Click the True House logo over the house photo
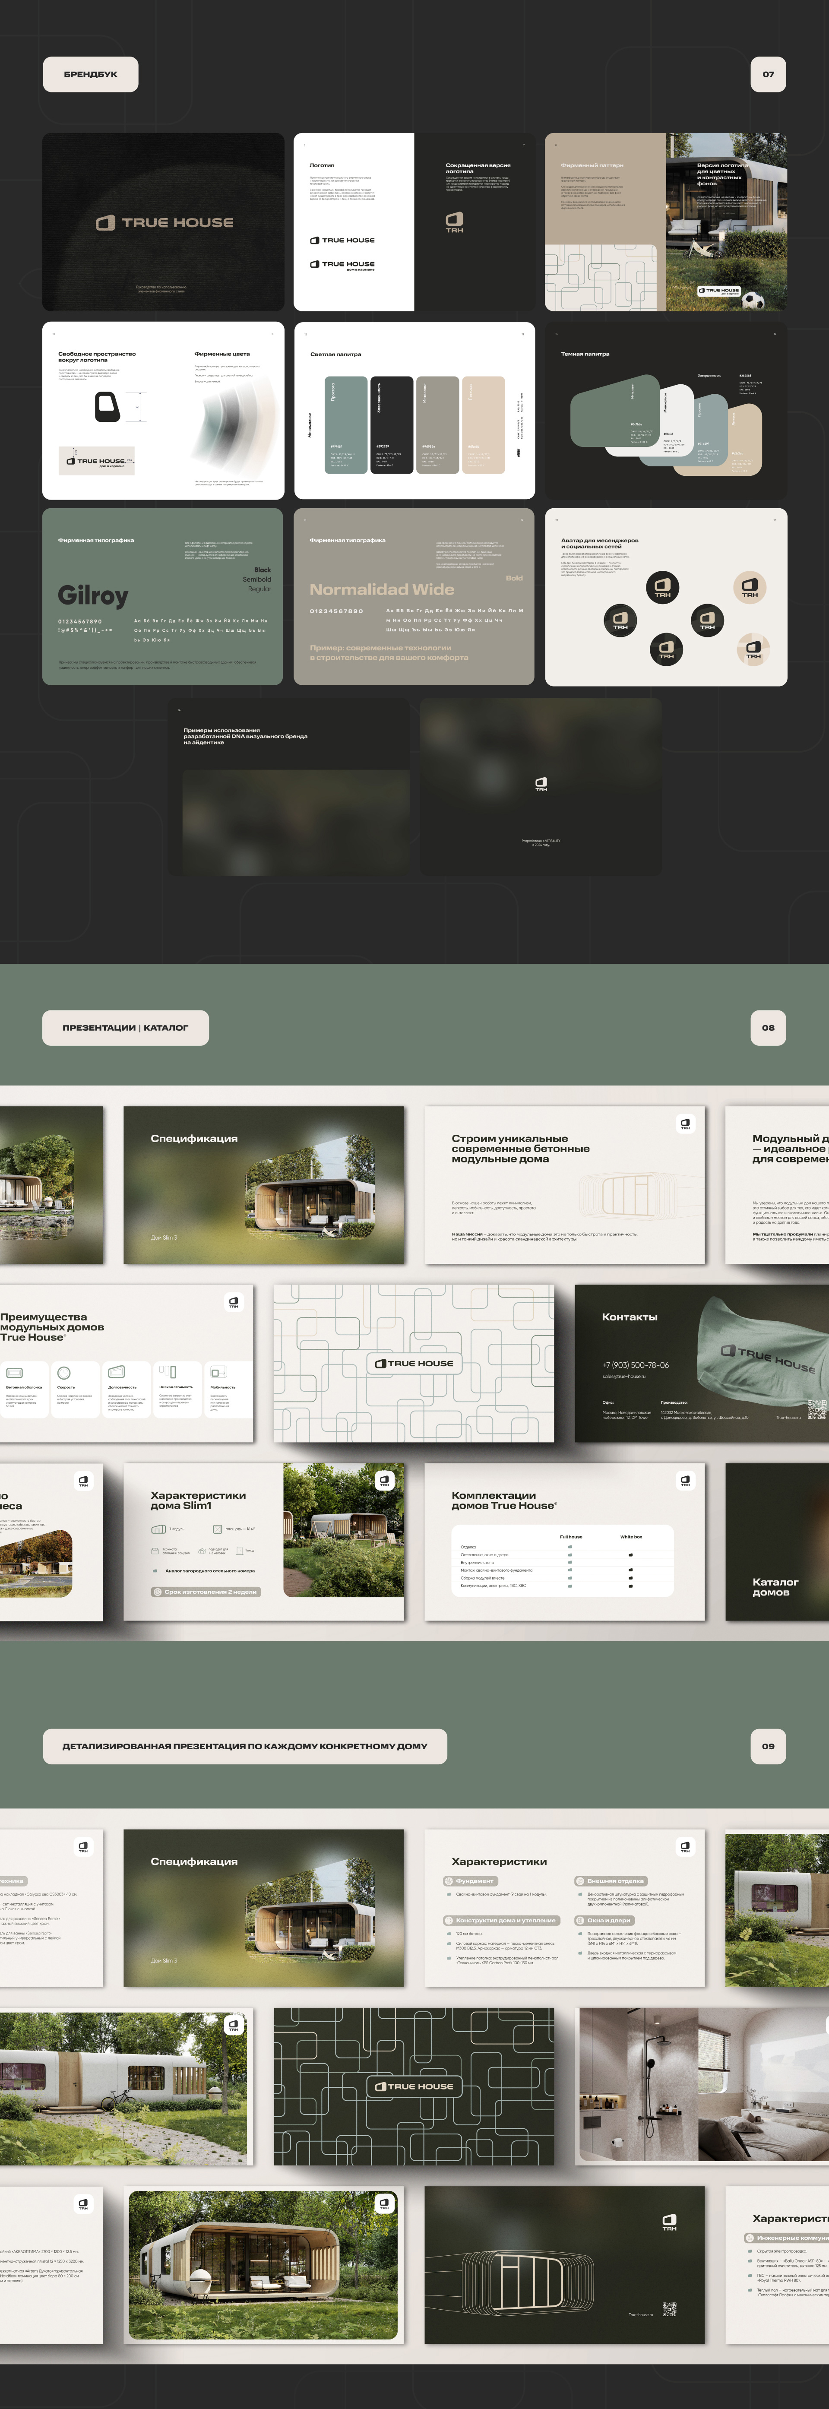 (719, 291)
